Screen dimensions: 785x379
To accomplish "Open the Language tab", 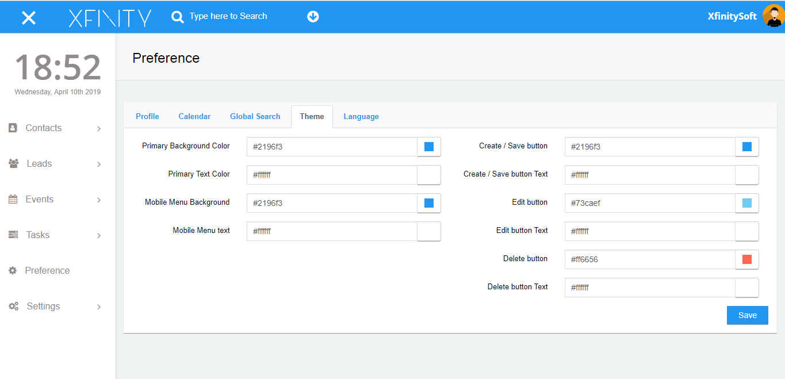I will [361, 116].
